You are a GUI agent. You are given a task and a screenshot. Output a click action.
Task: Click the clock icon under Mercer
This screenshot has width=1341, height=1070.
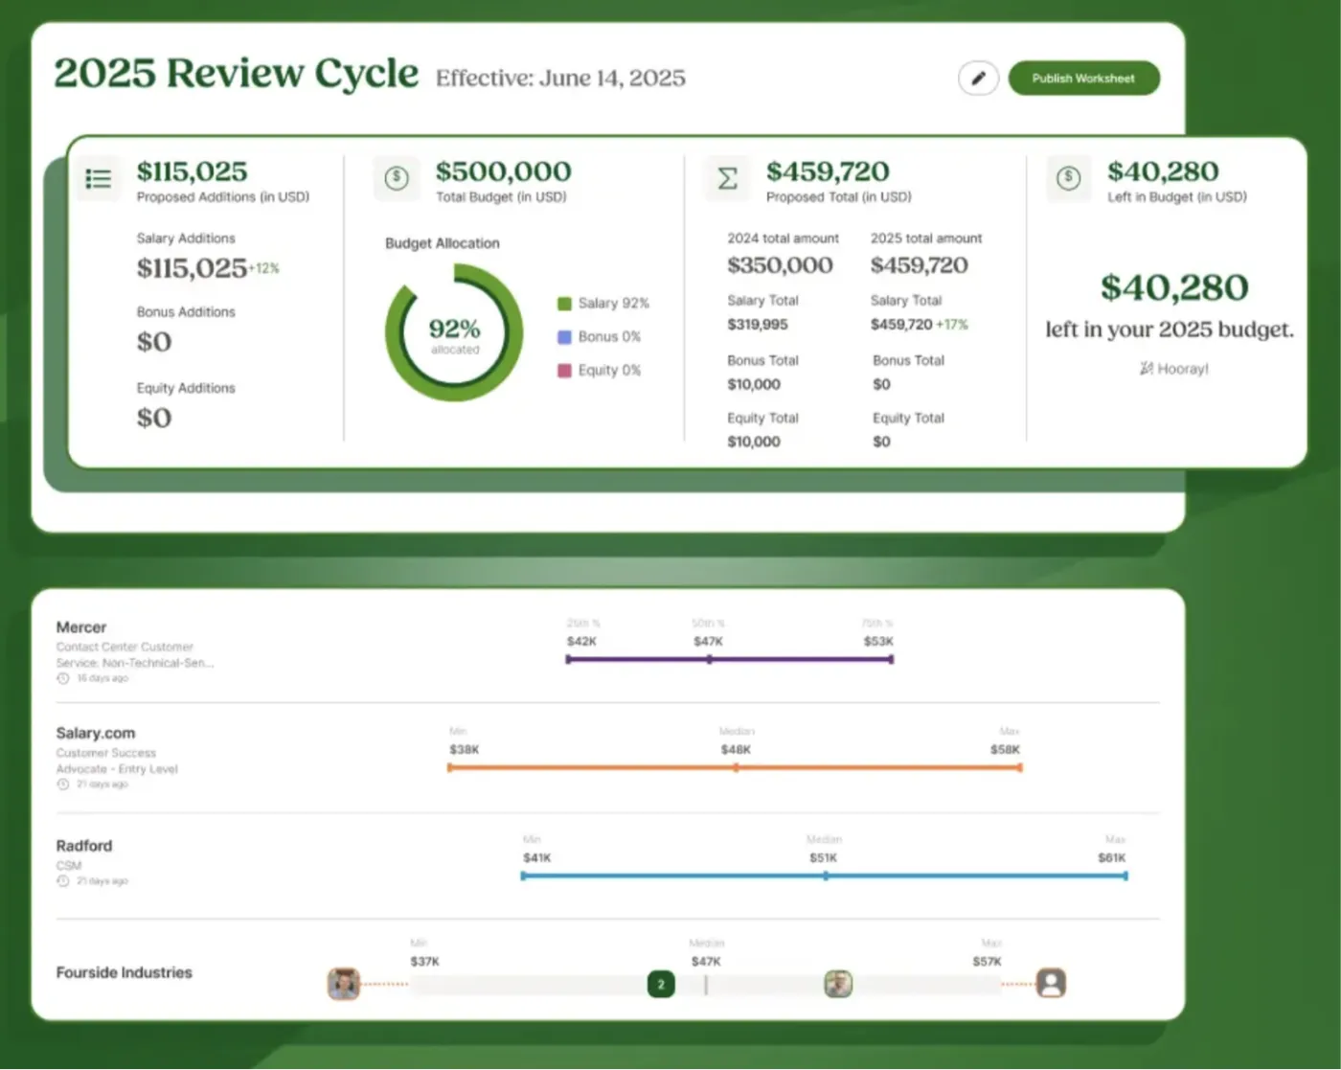coord(63,678)
